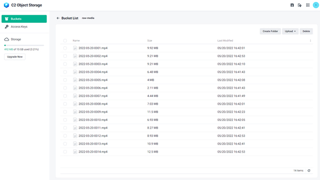Open the document settings icon in header
This screenshot has width=320, height=180.
[x=300, y=5]
